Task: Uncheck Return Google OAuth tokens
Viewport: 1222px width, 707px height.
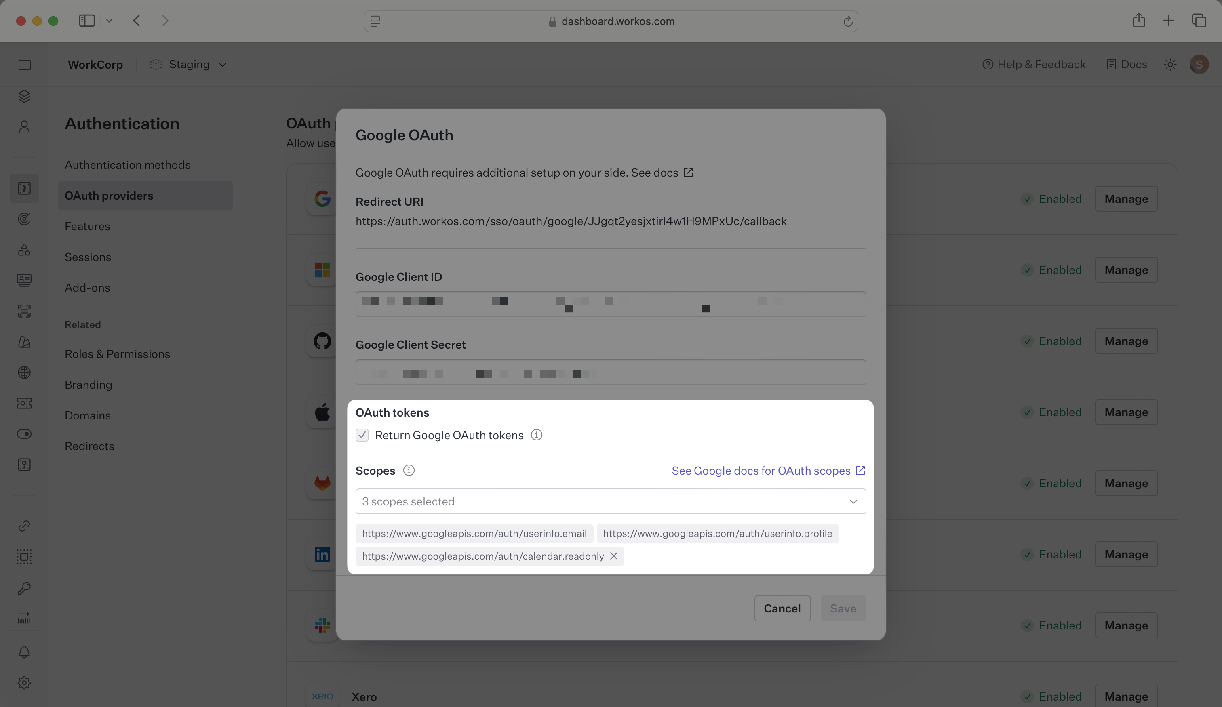Action: (362, 435)
